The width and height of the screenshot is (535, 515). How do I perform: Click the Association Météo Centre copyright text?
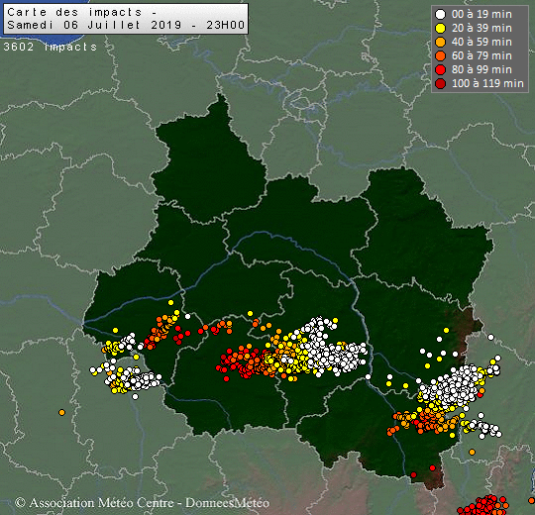coord(143,503)
